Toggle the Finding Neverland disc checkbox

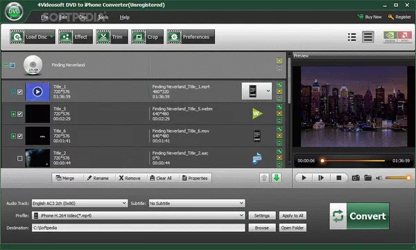(x=12, y=65)
